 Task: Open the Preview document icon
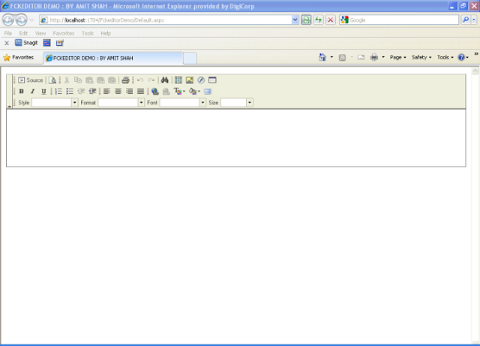(x=52, y=80)
